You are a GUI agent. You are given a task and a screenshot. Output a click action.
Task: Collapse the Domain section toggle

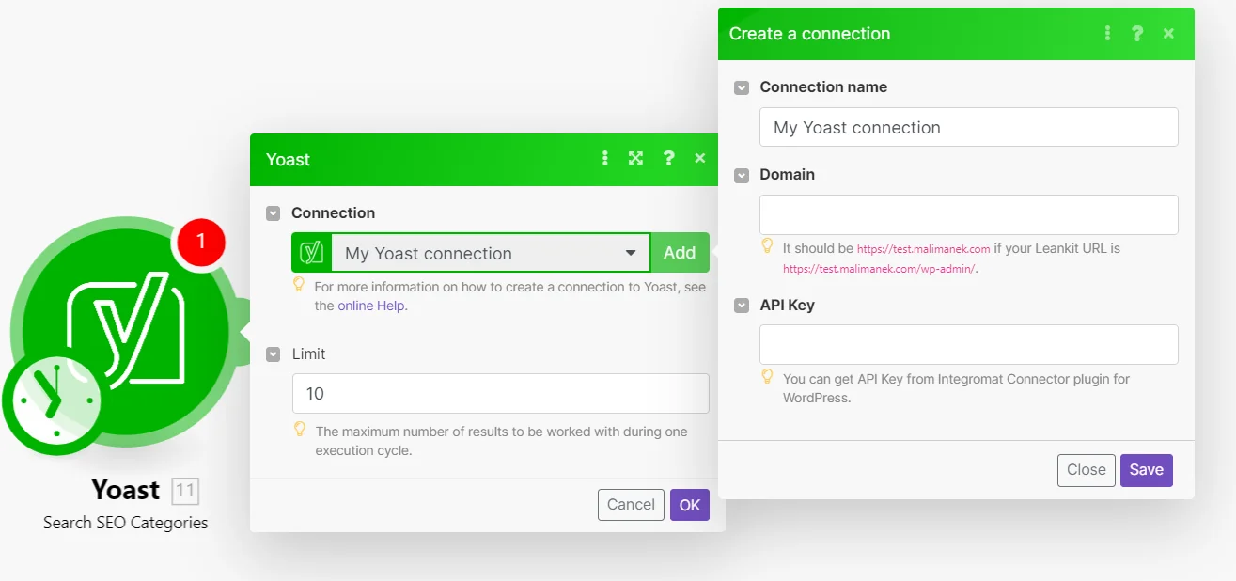(x=742, y=175)
